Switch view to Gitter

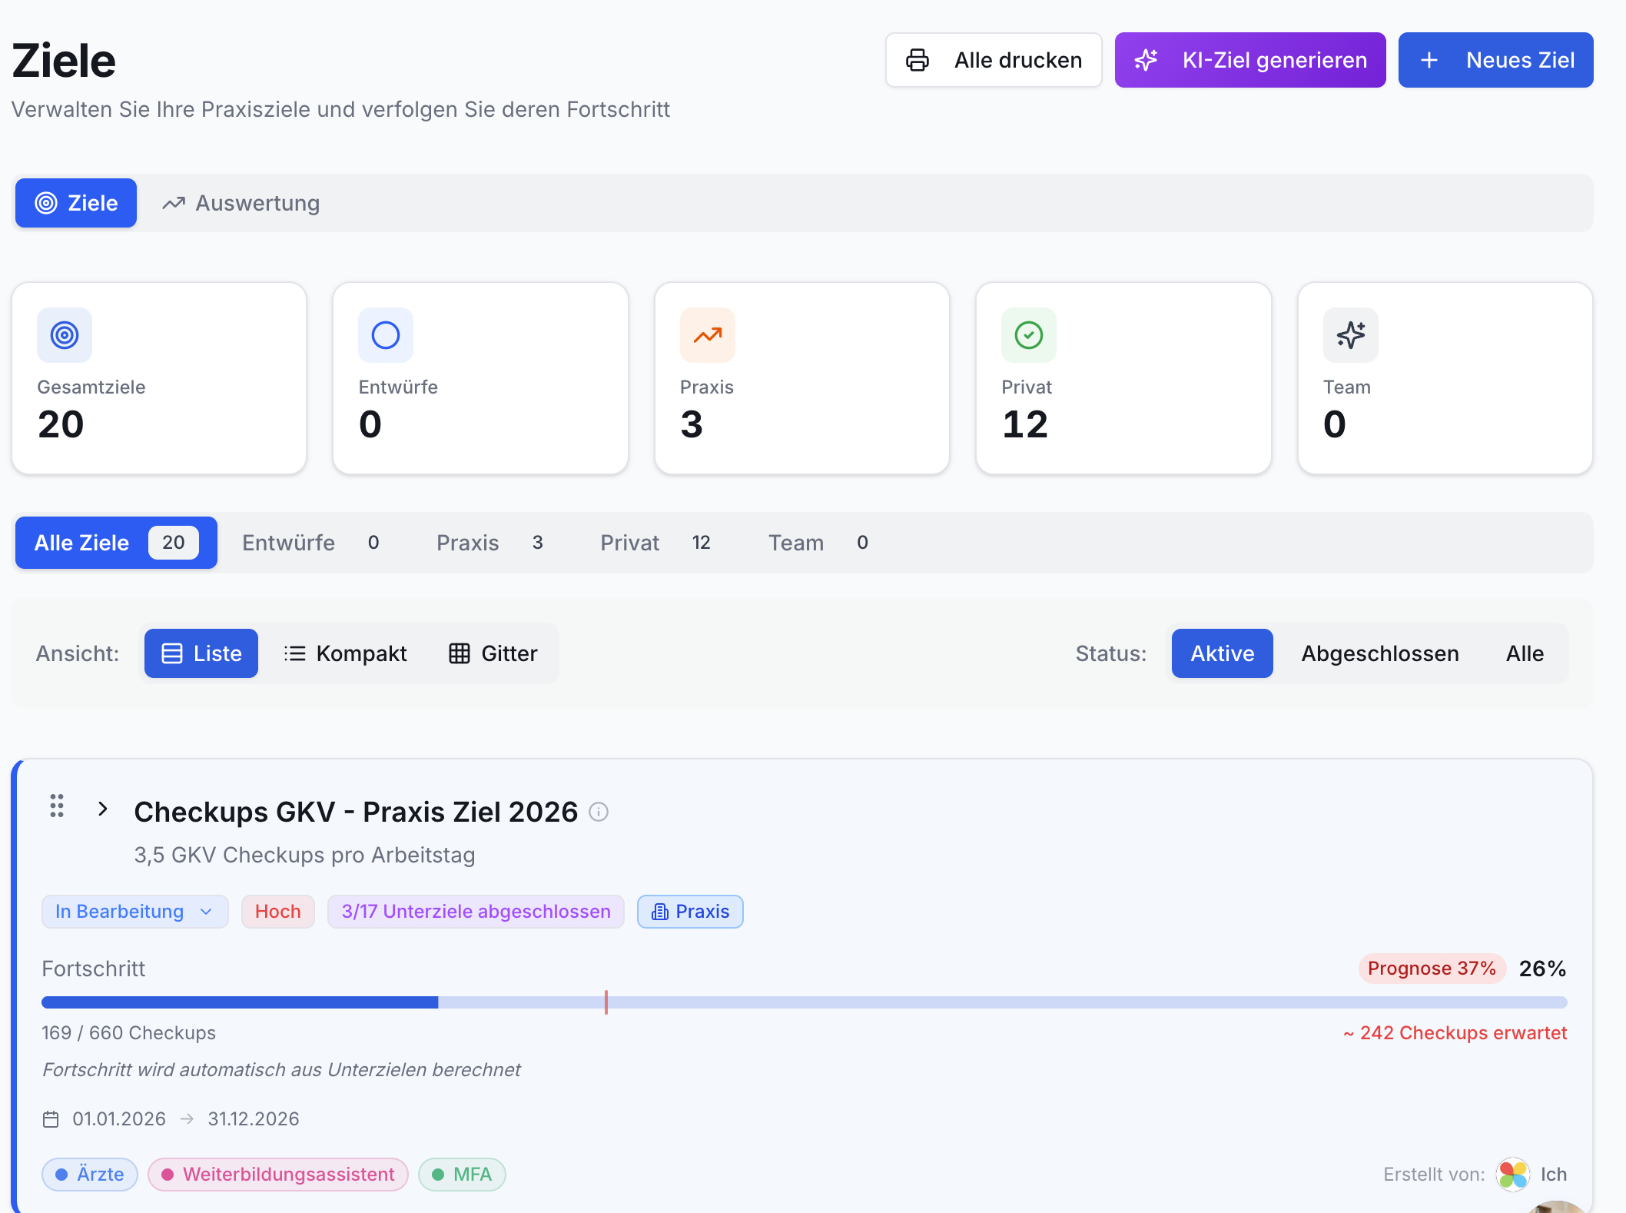(493, 653)
